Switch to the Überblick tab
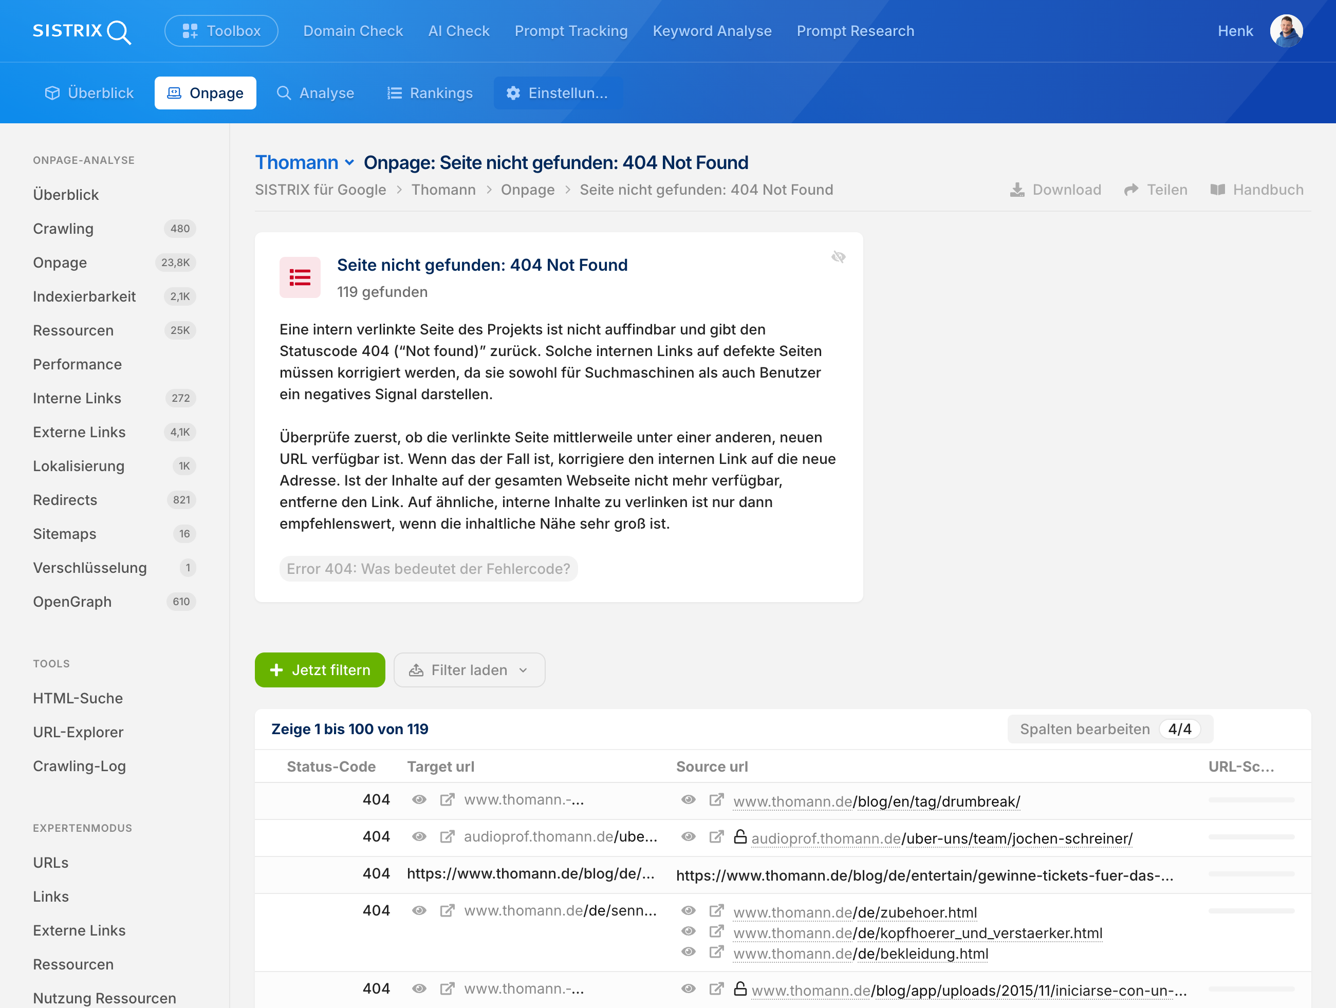Screen dimensions: 1336x1008 tap(89, 93)
